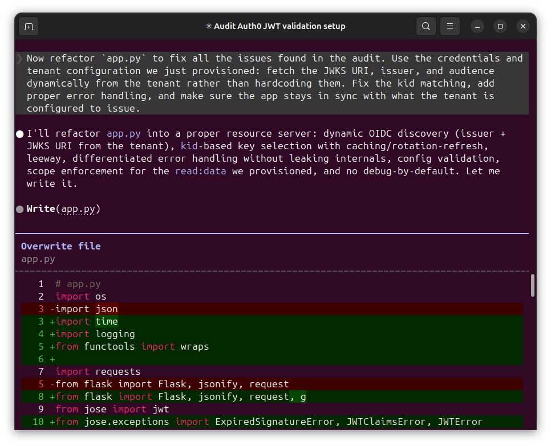Click the Write(app.py) tool call line
Viewport: 551px width, 446px height.
point(64,209)
